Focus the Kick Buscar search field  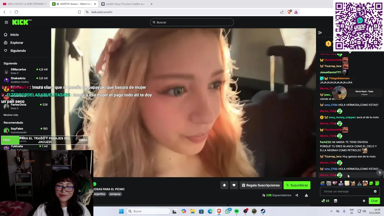(192, 22)
